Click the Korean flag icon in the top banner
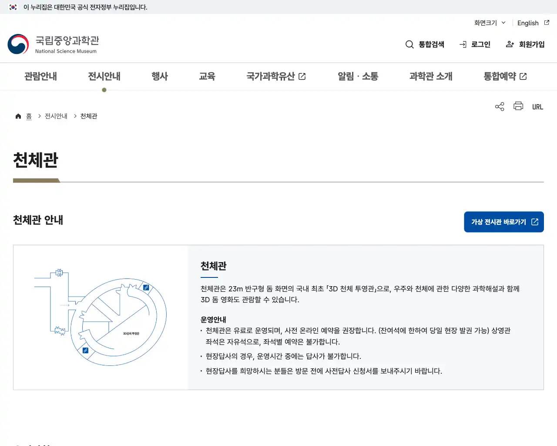 (13, 7)
